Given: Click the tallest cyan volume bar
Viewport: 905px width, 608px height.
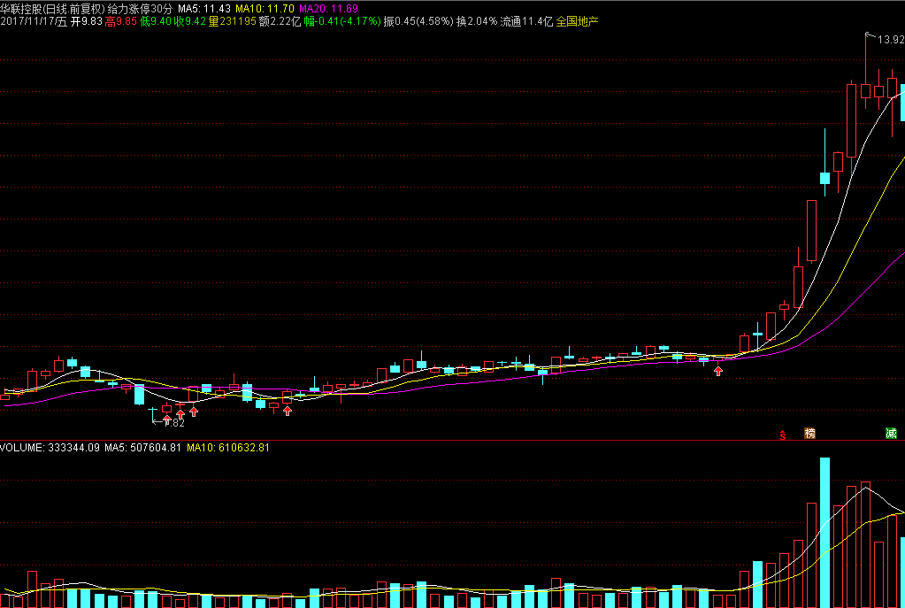Looking at the screenshot, I should [x=824, y=533].
